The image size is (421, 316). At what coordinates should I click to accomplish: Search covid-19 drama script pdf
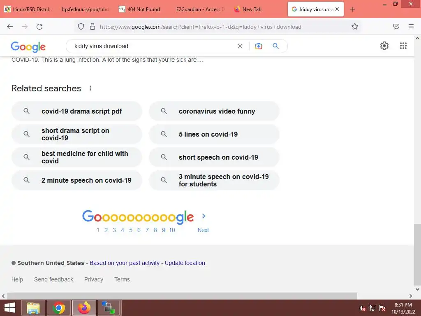pyautogui.click(x=77, y=111)
